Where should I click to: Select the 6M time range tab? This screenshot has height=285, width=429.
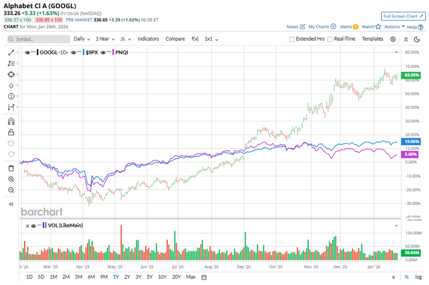click(91, 277)
